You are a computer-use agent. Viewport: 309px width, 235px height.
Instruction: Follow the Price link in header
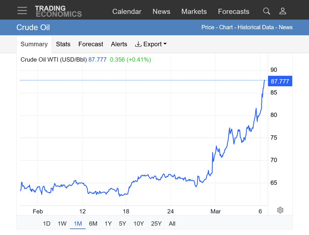pyautogui.click(x=208, y=27)
